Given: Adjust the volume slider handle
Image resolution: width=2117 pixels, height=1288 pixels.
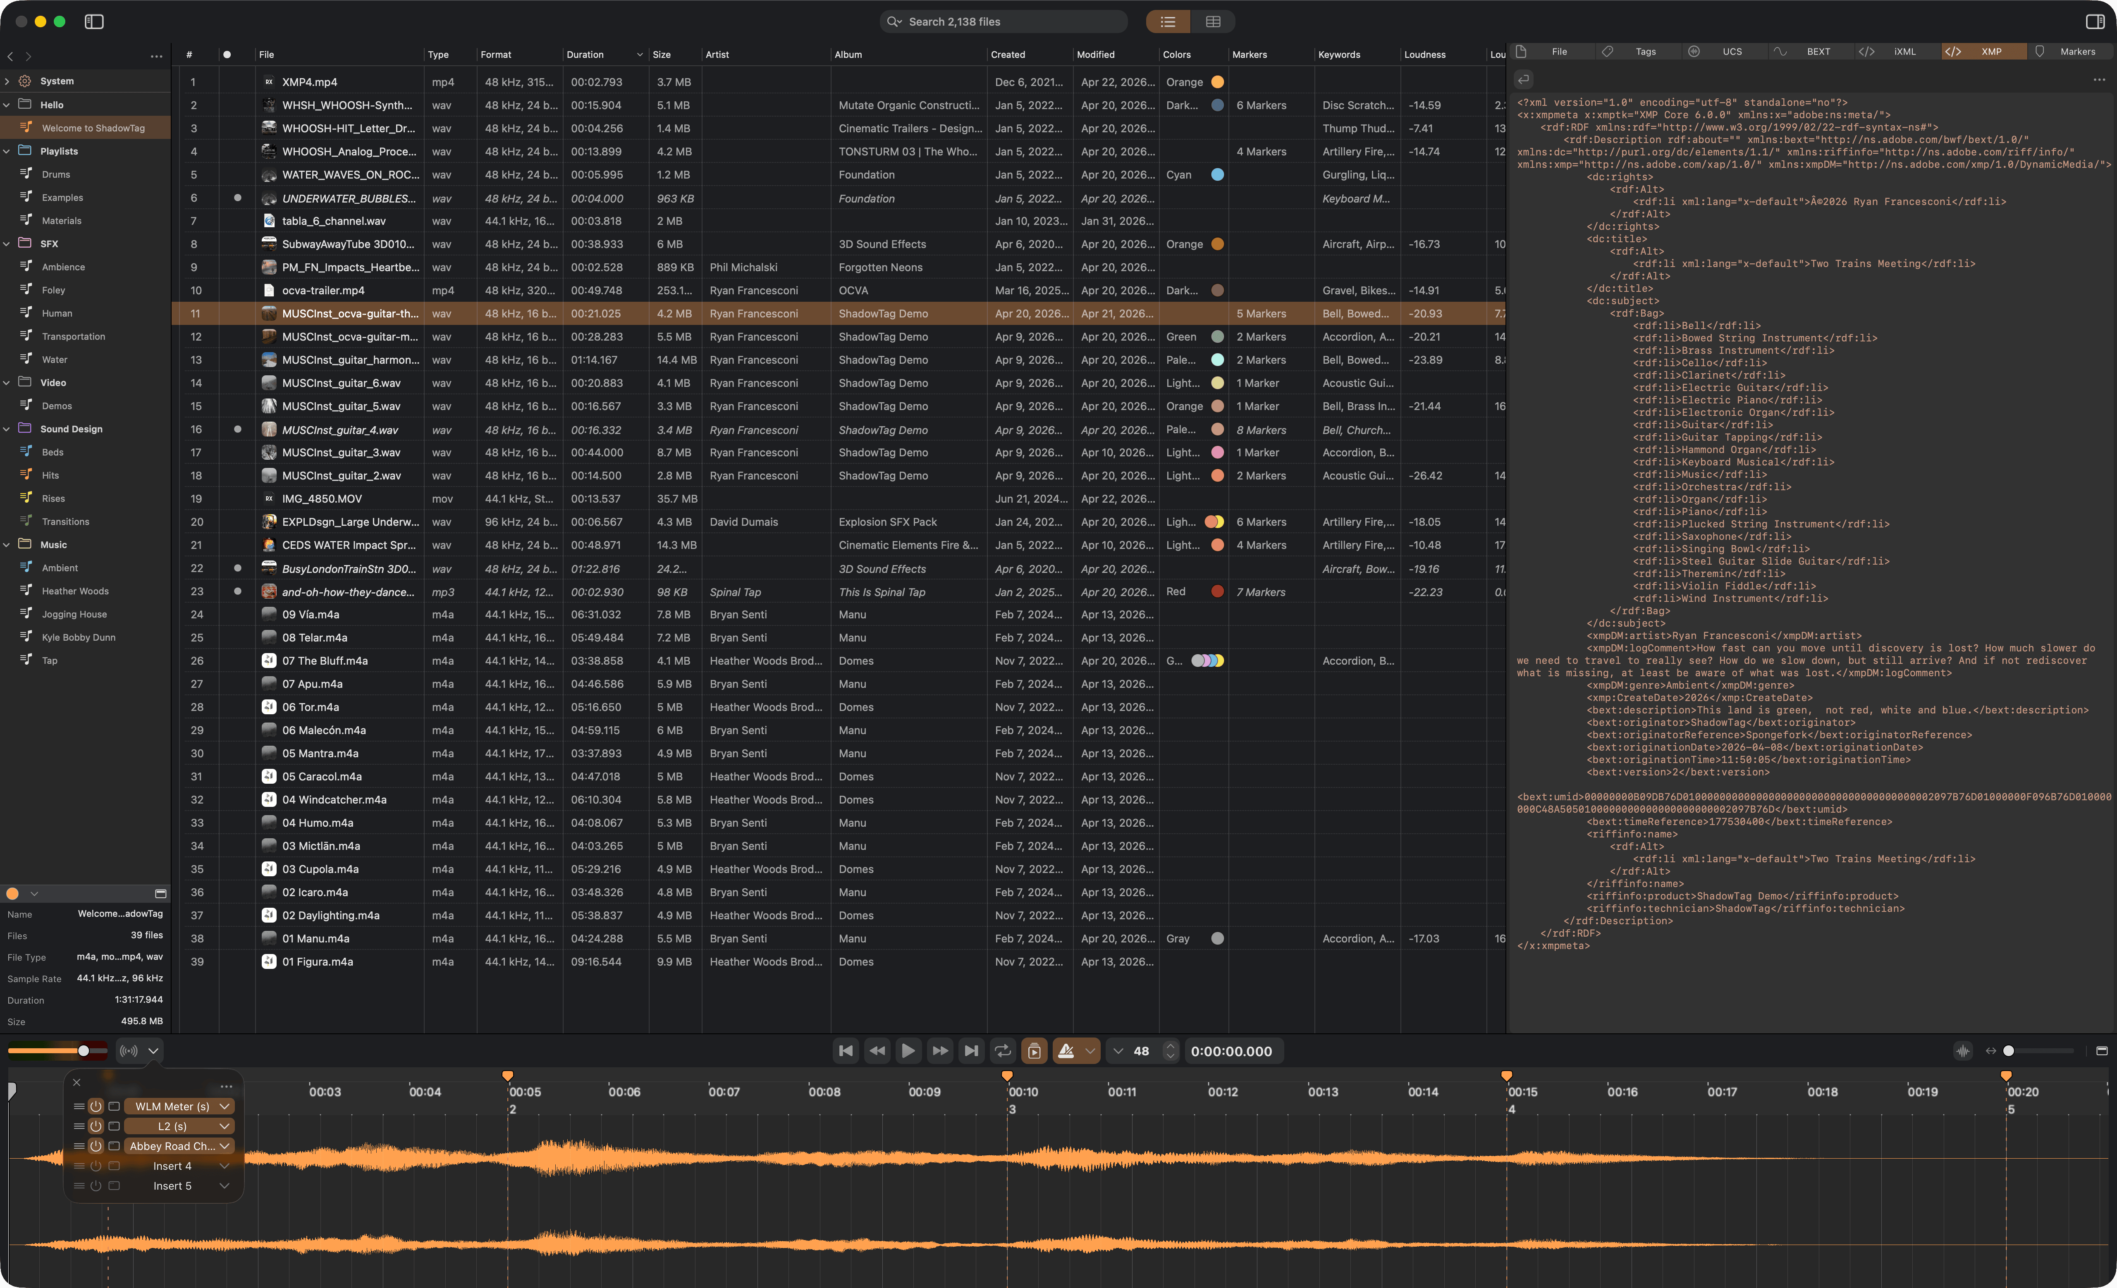Looking at the screenshot, I should [84, 1051].
